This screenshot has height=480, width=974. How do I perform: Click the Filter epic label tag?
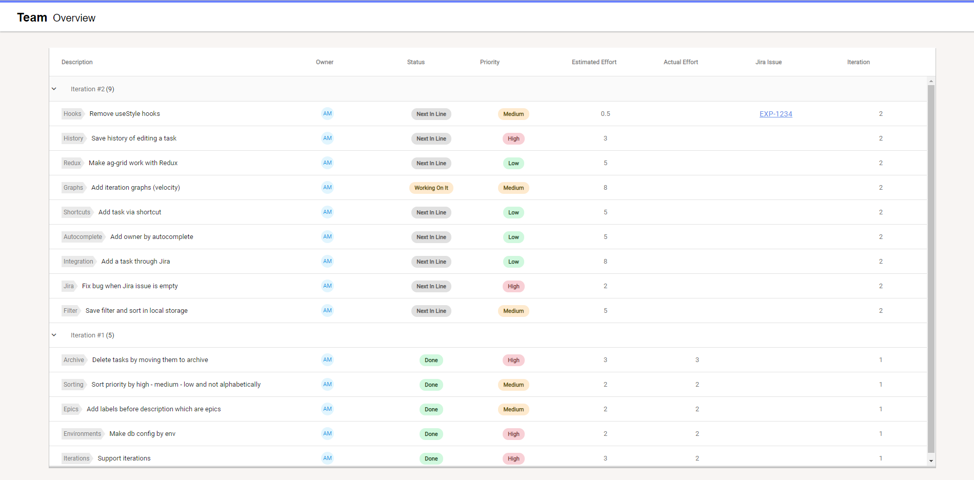click(71, 311)
